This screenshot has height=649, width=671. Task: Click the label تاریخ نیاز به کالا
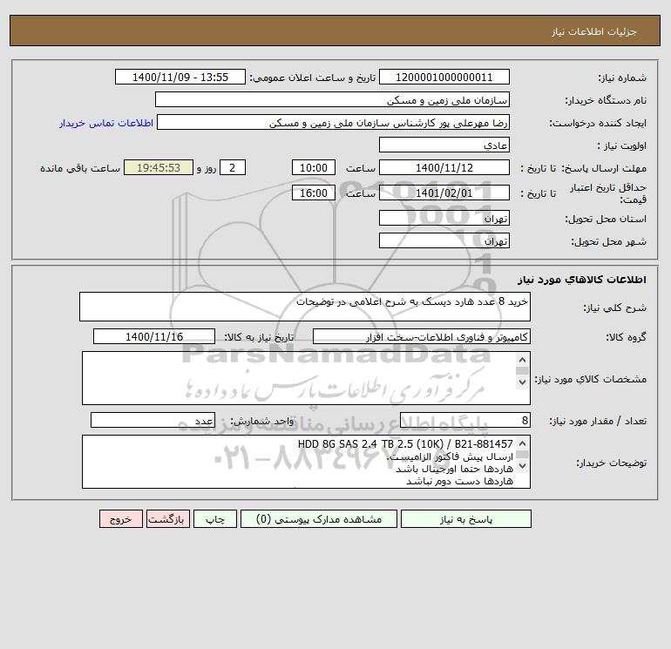tap(259, 337)
